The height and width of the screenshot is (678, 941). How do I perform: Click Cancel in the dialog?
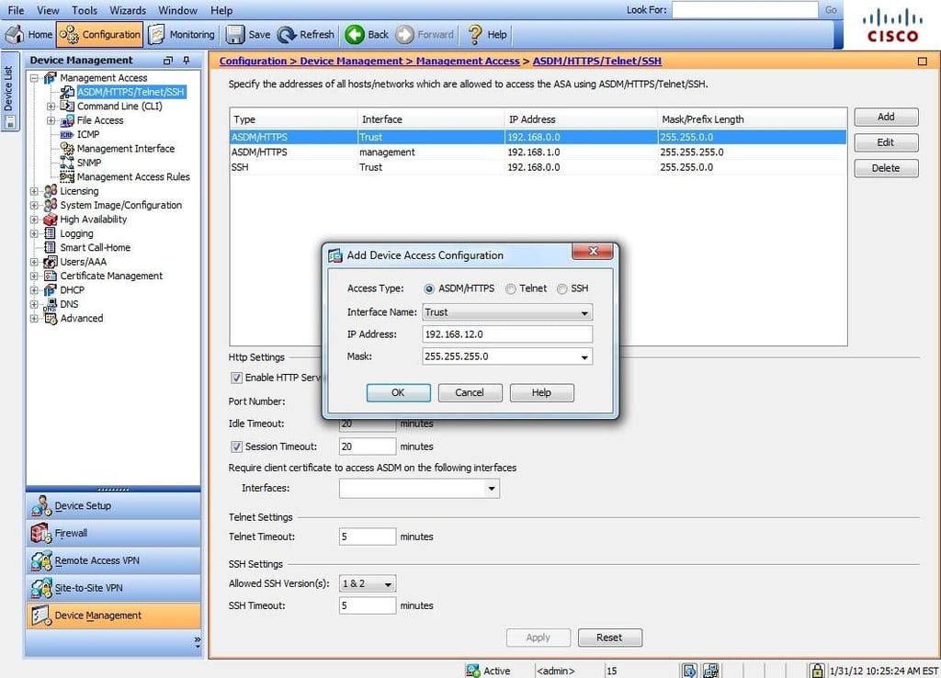[470, 392]
